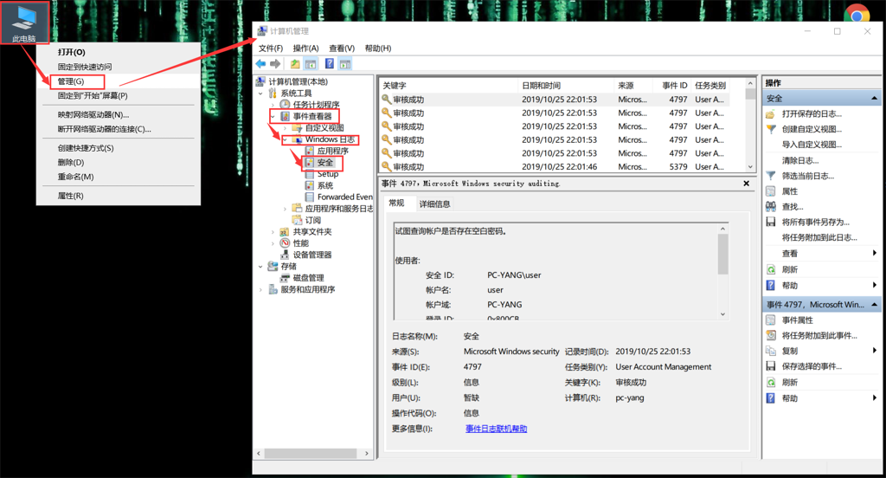Select 设备管理器 in the tree

311,255
